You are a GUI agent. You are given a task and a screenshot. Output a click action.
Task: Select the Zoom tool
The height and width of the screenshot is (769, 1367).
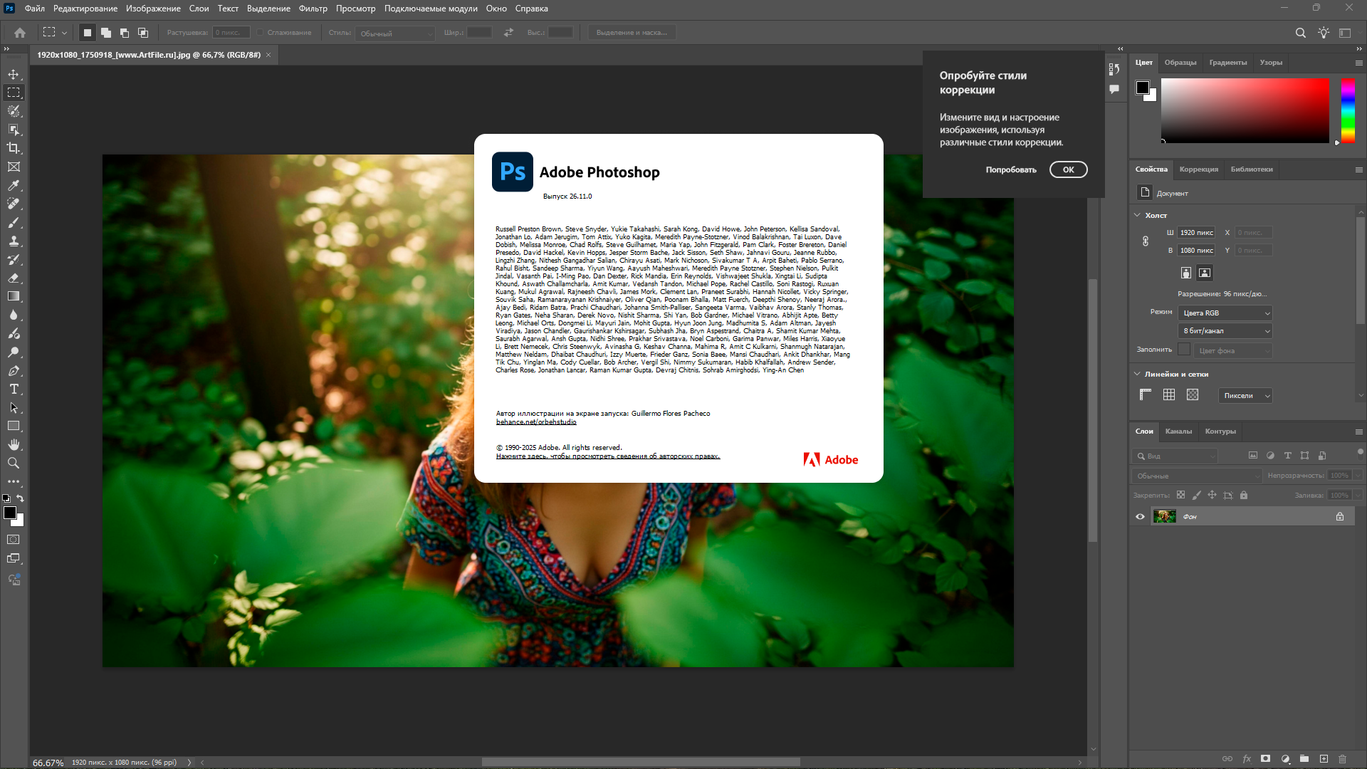coord(14,463)
